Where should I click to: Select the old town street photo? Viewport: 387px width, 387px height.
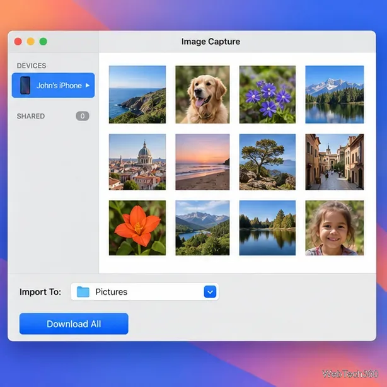coord(335,162)
